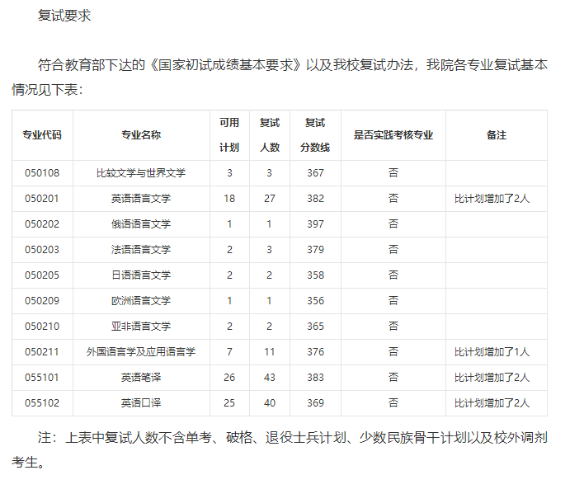The image size is (570, 489).
Task: Click the 法语语言文学 major name cell
Action: (x=141, y=250)
